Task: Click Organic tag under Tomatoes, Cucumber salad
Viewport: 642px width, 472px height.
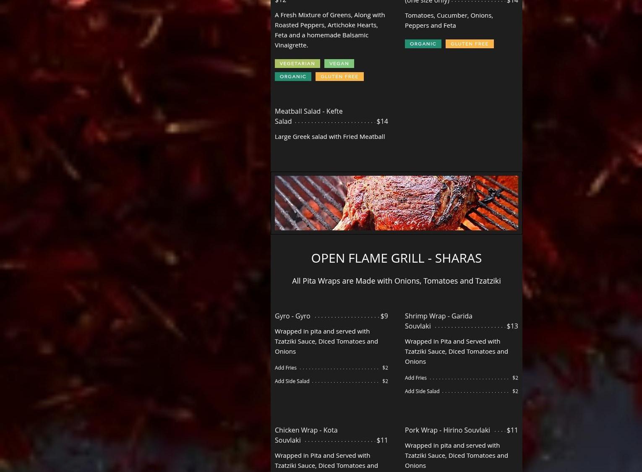Action: [x=423, y=44]
